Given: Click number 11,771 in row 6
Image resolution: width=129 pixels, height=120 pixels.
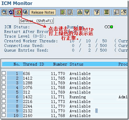Looking at the screenshot, I should (x=58, y=97).
